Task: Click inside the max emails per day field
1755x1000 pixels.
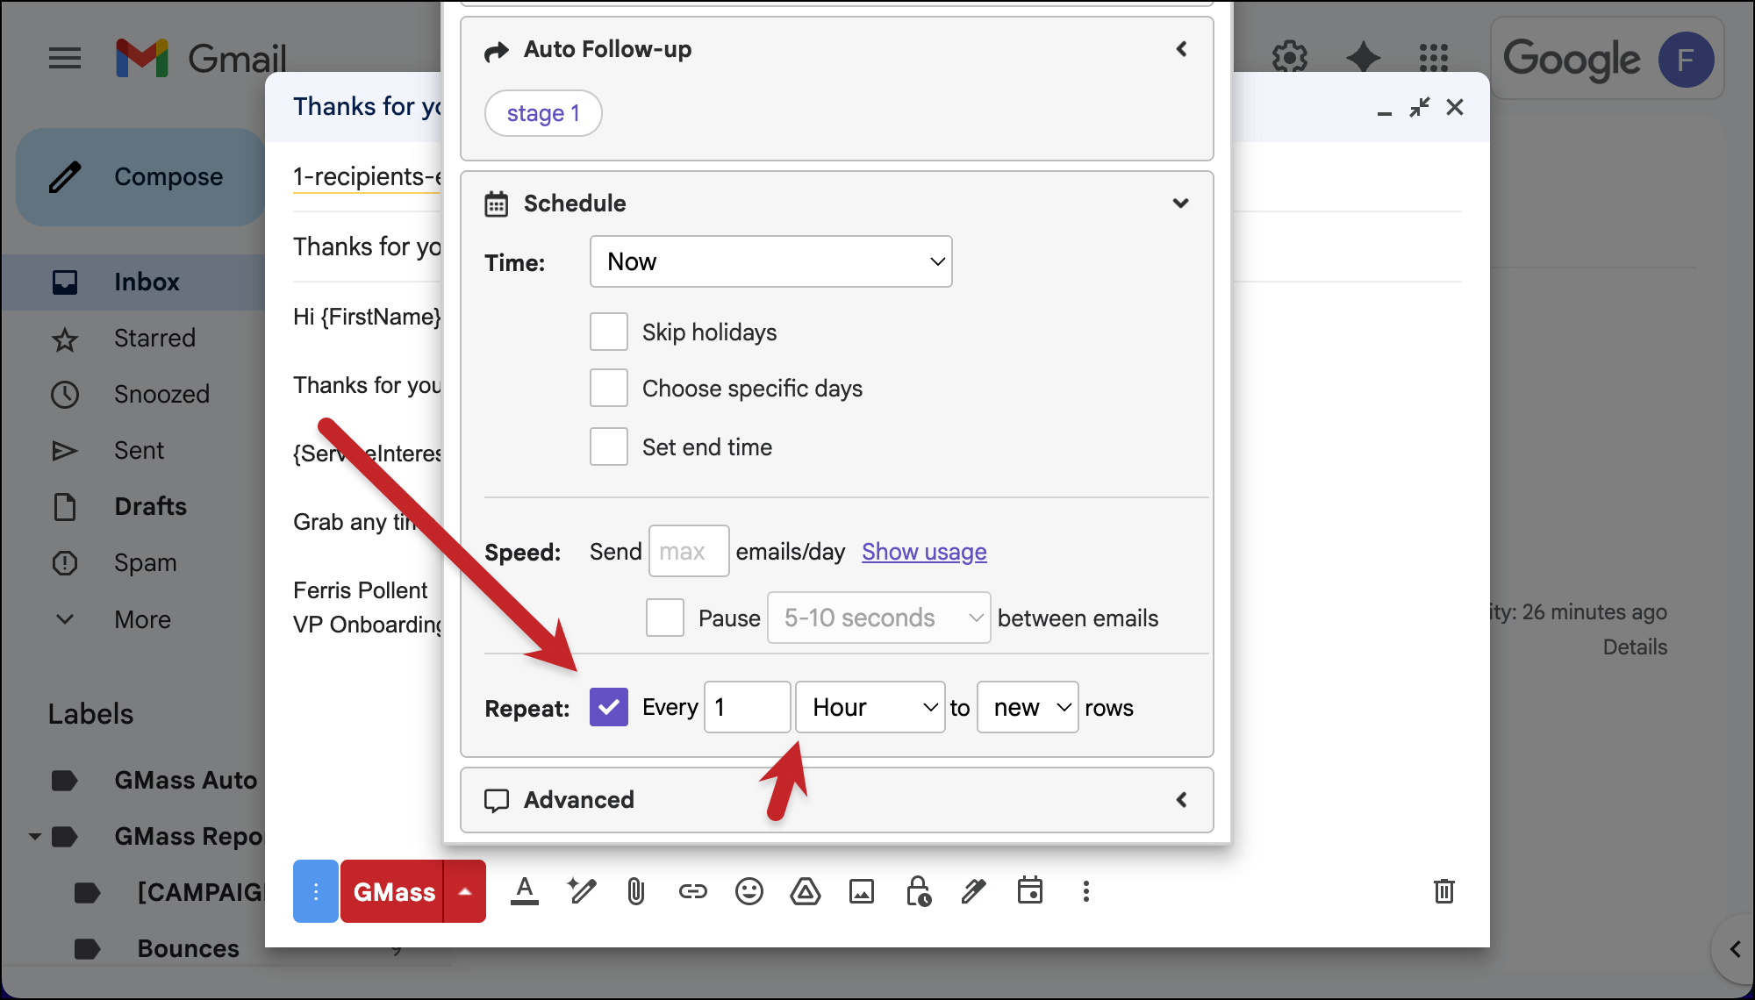Action: pos(688,551)
